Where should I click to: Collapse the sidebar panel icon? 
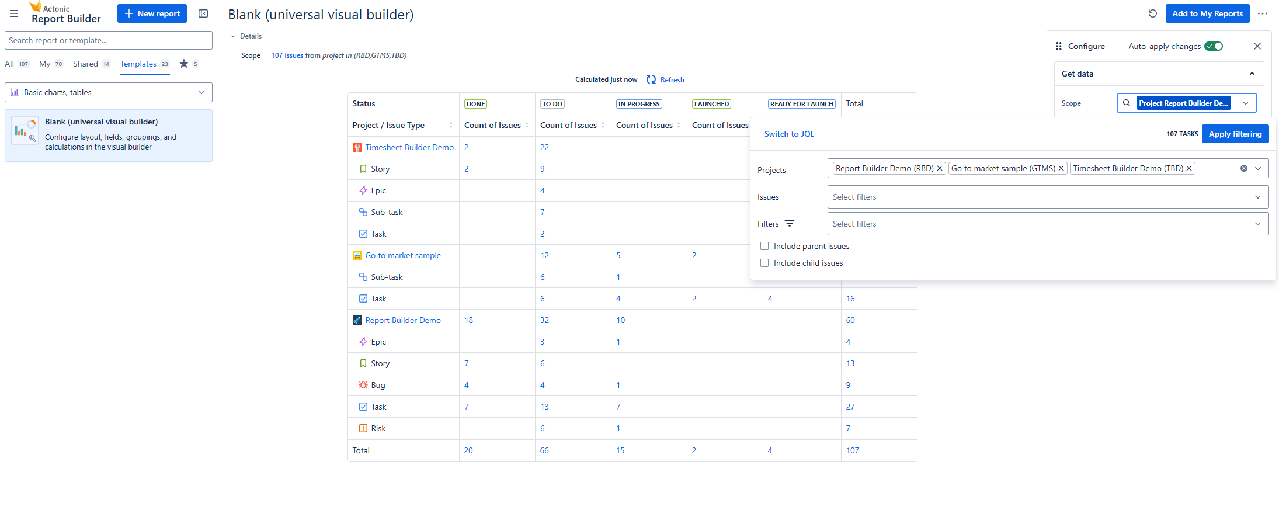[203, 13]
